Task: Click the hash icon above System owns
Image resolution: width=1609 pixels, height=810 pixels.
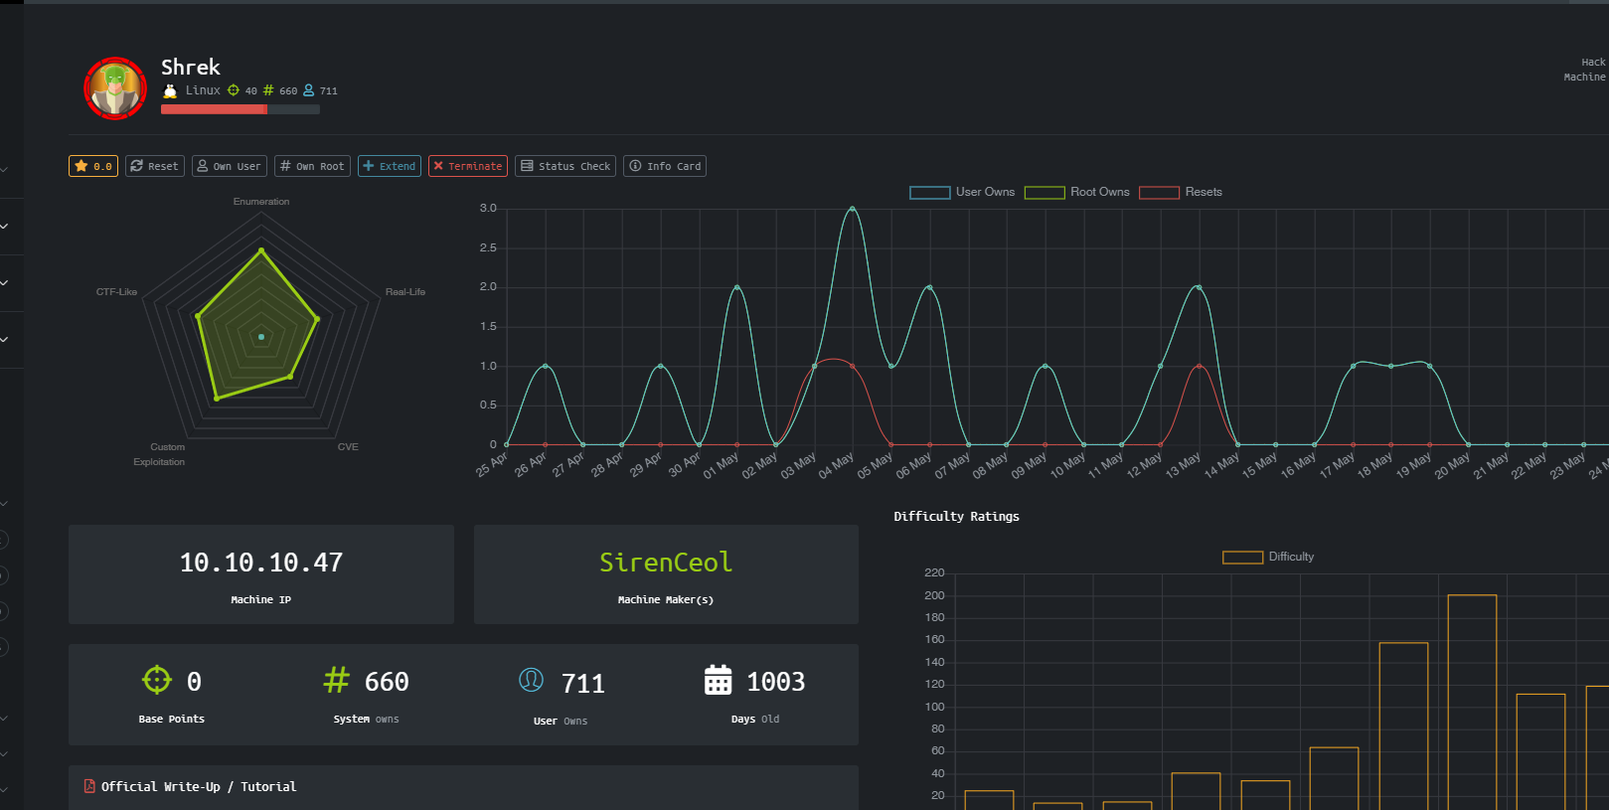Action: [337, 680]
